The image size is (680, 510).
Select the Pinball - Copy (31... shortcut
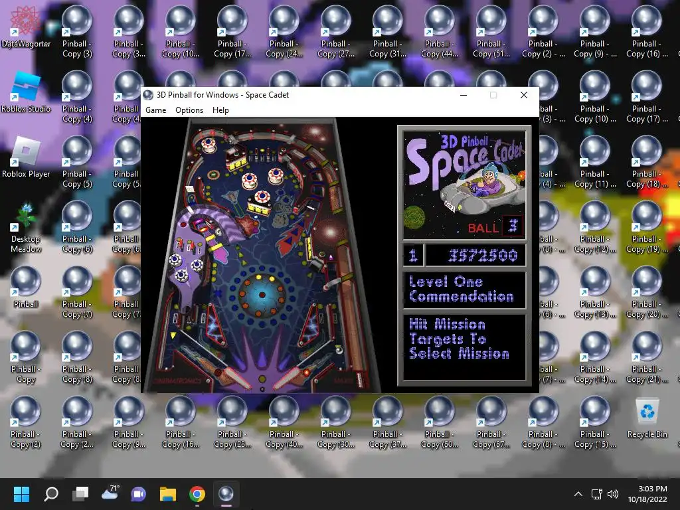(388, 32)
